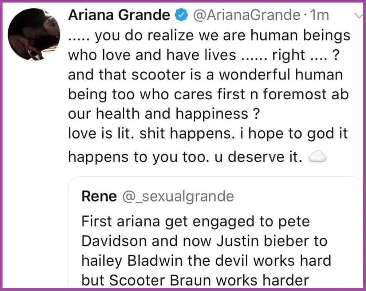Open quoted tweet at "First ariana get engaged"
The image size is (366, 291).
point(195,222)
